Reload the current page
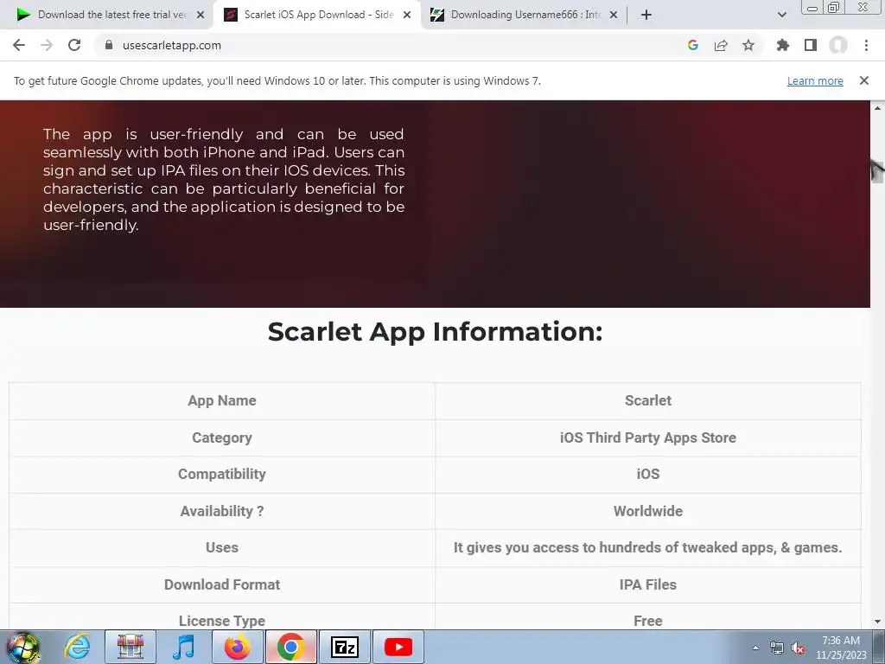The image size is (885, 664). point(74,45)
